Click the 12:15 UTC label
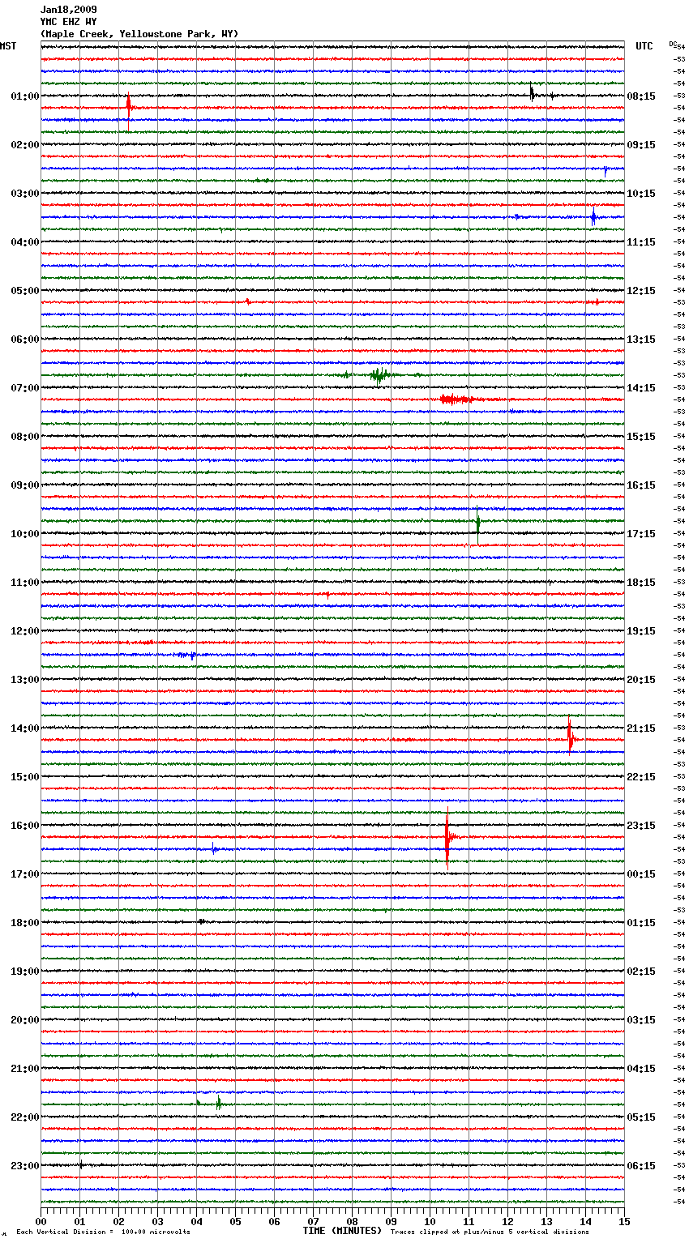This screenshot has width=689, height=1243. coord(641,291)
